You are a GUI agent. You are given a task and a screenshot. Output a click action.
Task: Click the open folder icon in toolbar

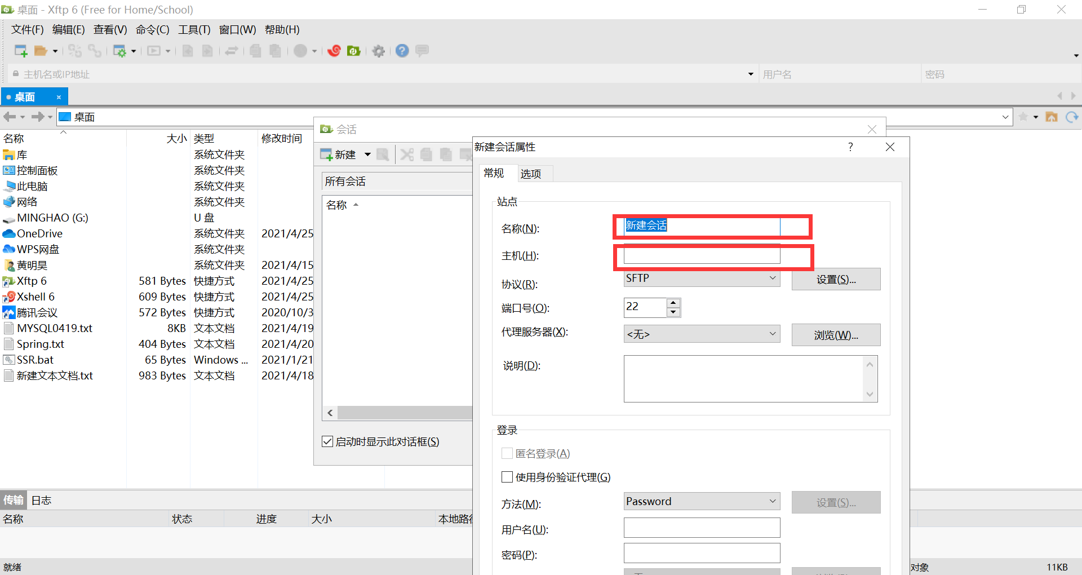pyautogui.click(x=41, y=51)
